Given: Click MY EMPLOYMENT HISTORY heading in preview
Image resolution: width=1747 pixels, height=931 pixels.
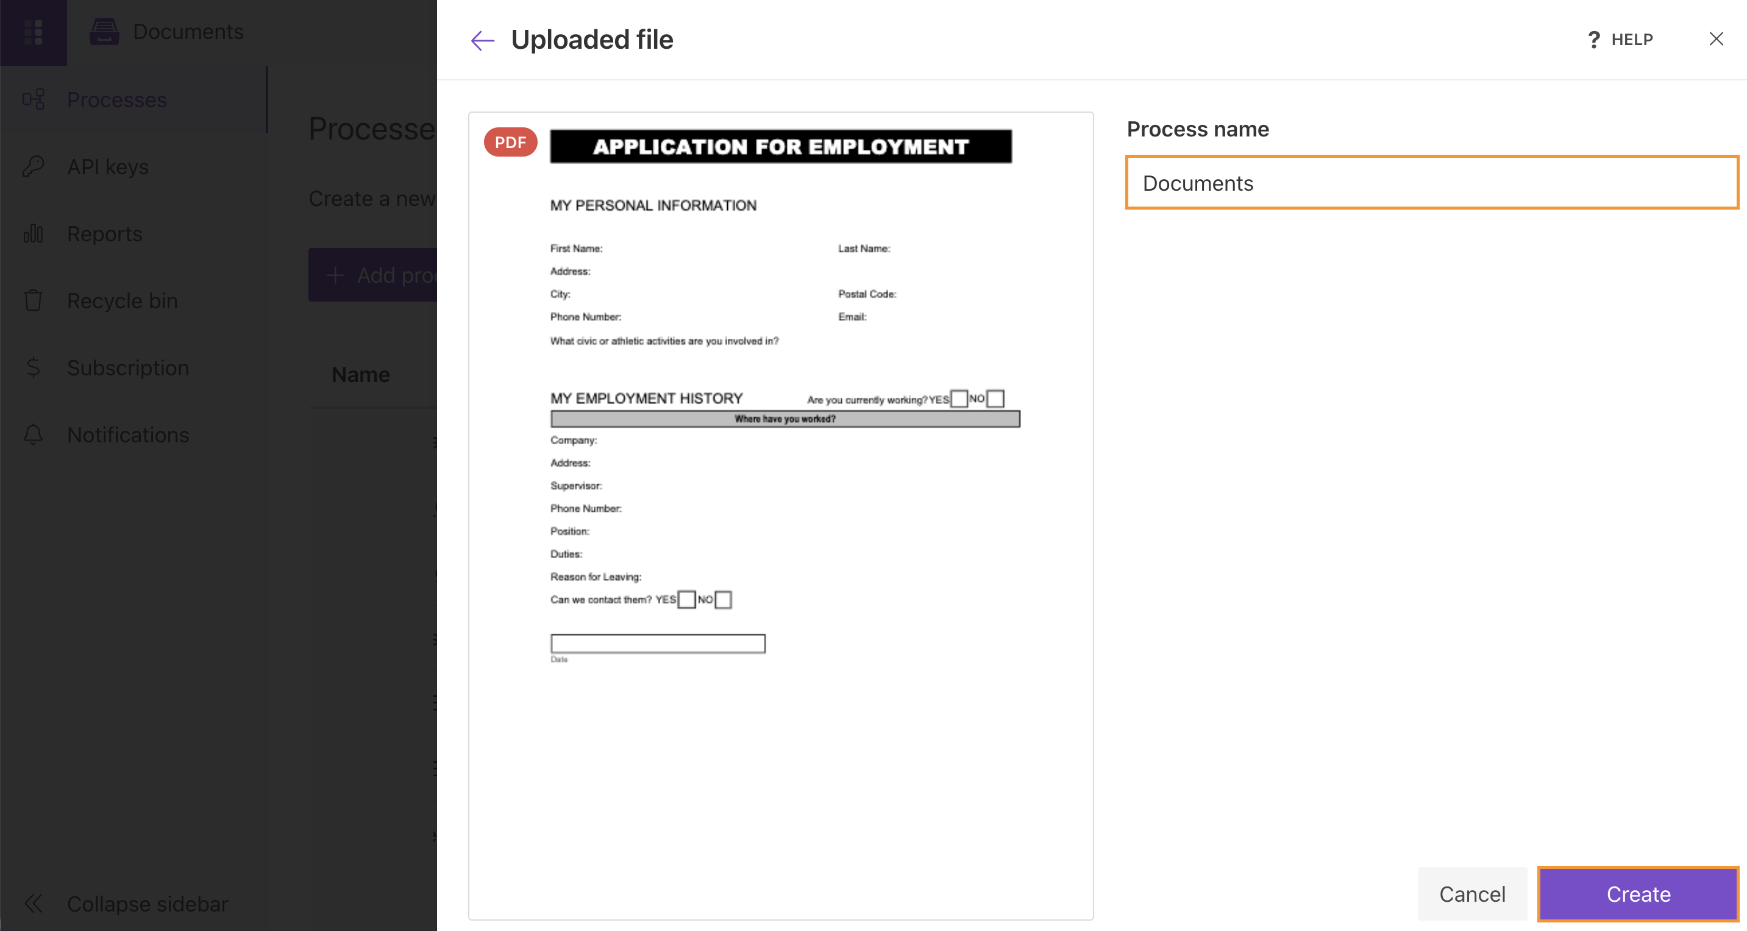Looking at the screenshot, I should pyautogui.click(x=646, y=398).
